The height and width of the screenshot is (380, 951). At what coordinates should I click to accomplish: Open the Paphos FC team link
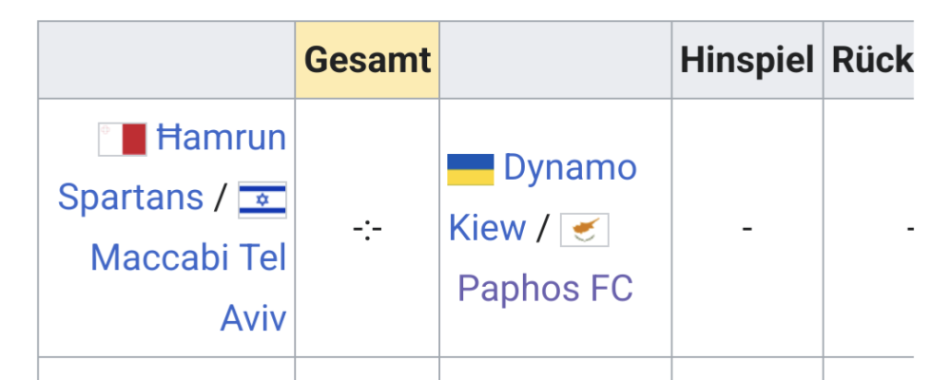pos(545,288)
